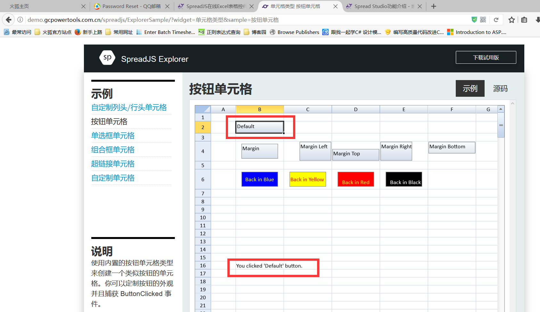This screenshot has width=540, height=312.
Task: Open 正则表达式查询 bookmark
Action: pos(219,32)
